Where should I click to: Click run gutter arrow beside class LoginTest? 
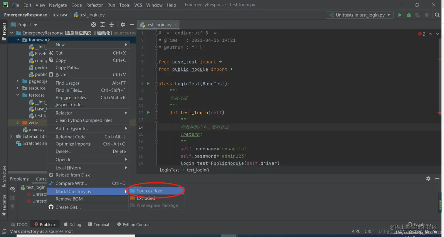(148, 84)
